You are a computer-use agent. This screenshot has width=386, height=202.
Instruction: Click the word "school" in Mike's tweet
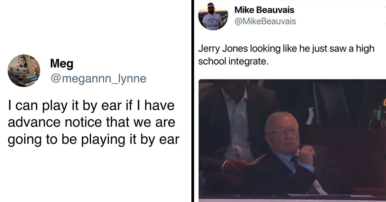[212, 61]
